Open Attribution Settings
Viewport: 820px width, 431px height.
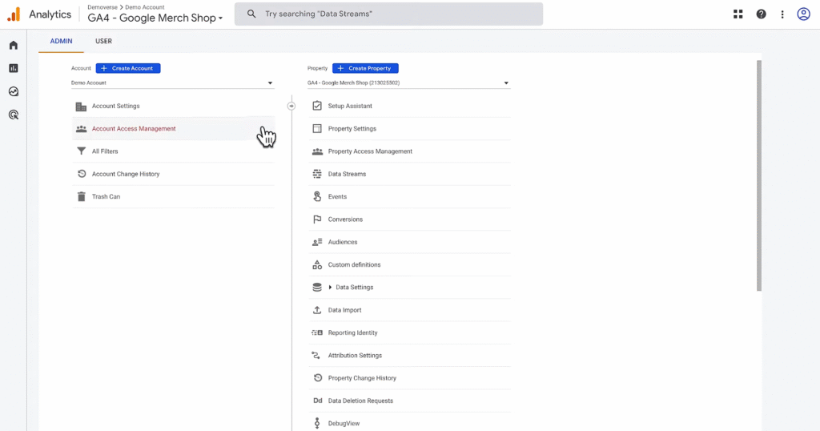(x=409, y=355)
